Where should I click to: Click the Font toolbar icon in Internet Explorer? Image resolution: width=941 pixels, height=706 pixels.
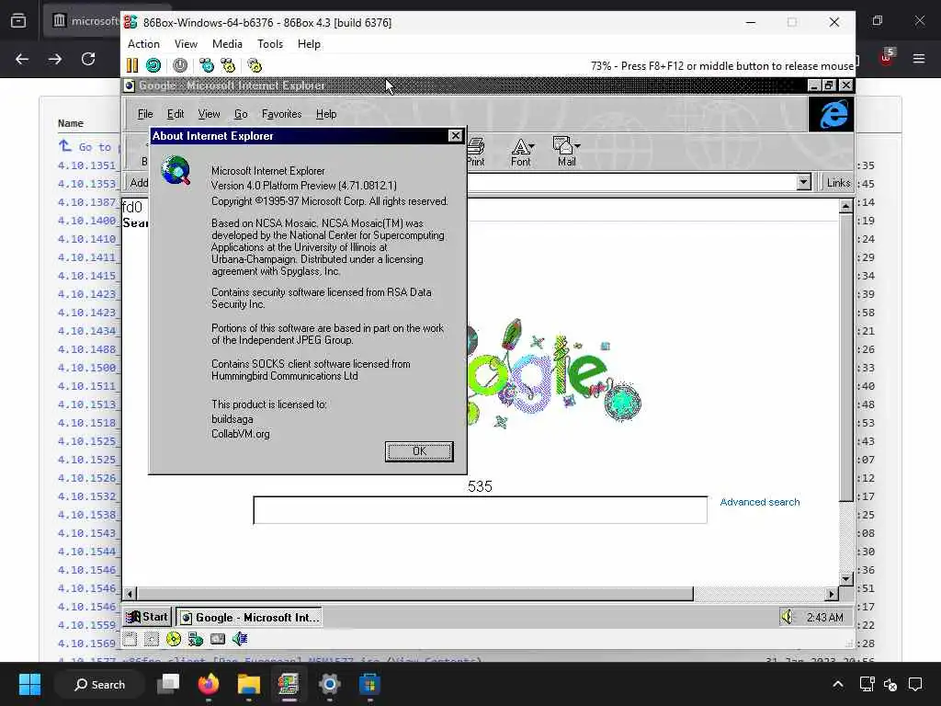click(x=521, y=153)
